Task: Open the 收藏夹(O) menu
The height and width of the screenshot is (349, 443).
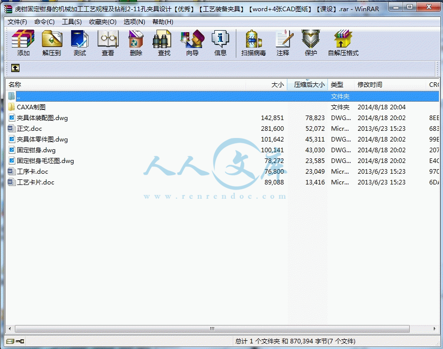Action: [102, 22]
